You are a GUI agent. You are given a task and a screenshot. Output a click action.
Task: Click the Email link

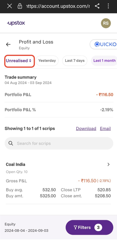point(105,129)
